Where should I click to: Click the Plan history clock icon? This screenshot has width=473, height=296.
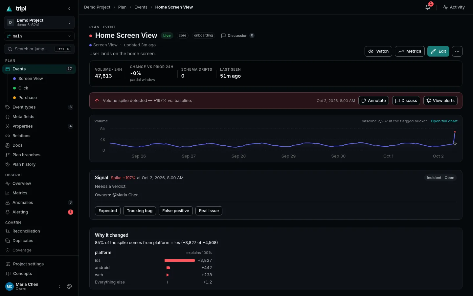pos(8,164)
